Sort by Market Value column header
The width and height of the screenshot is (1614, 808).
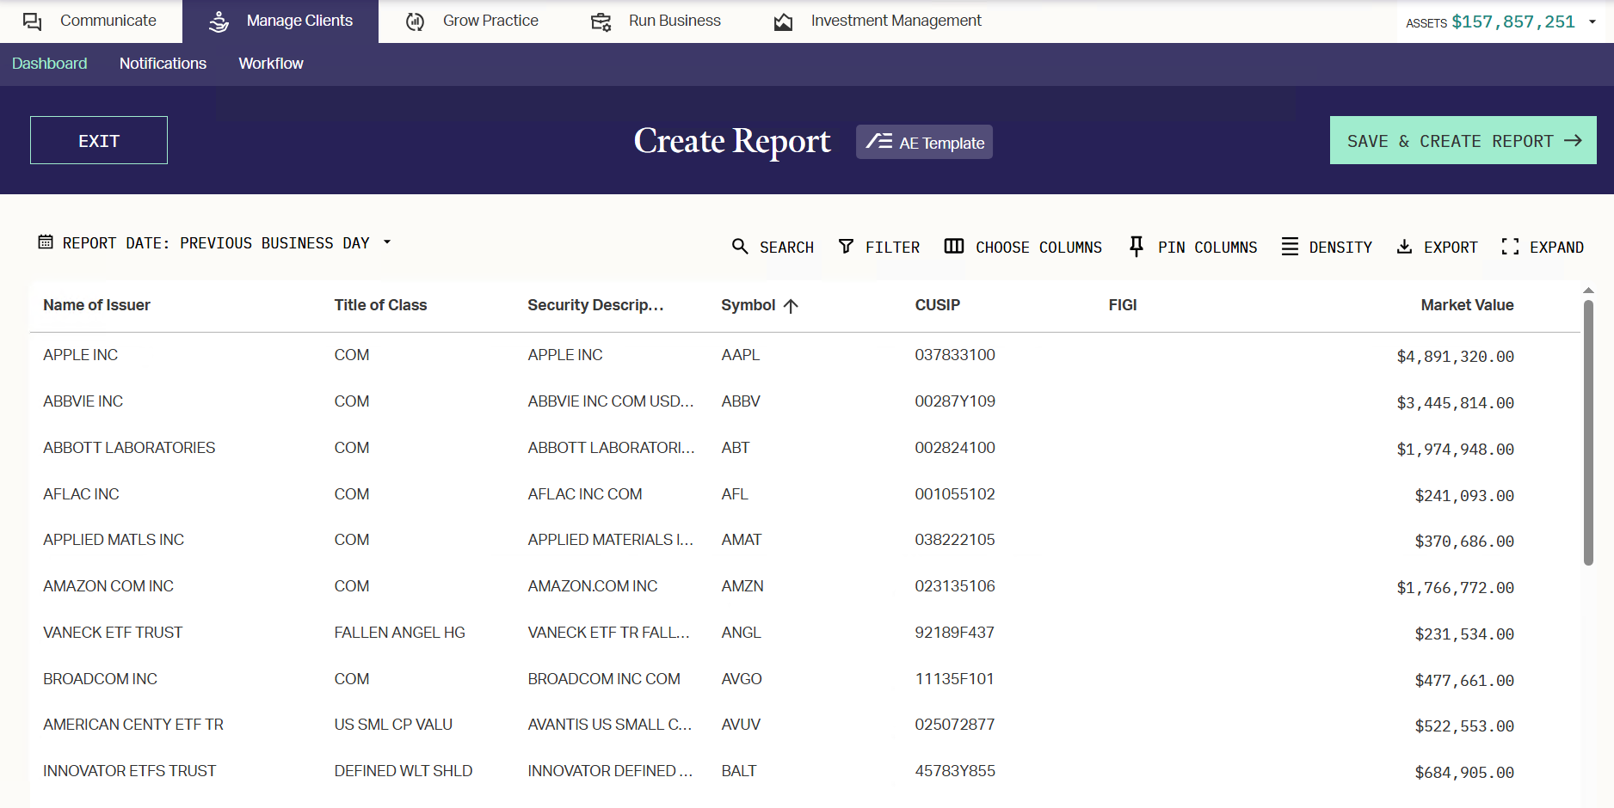click(x=1467, y=305)
